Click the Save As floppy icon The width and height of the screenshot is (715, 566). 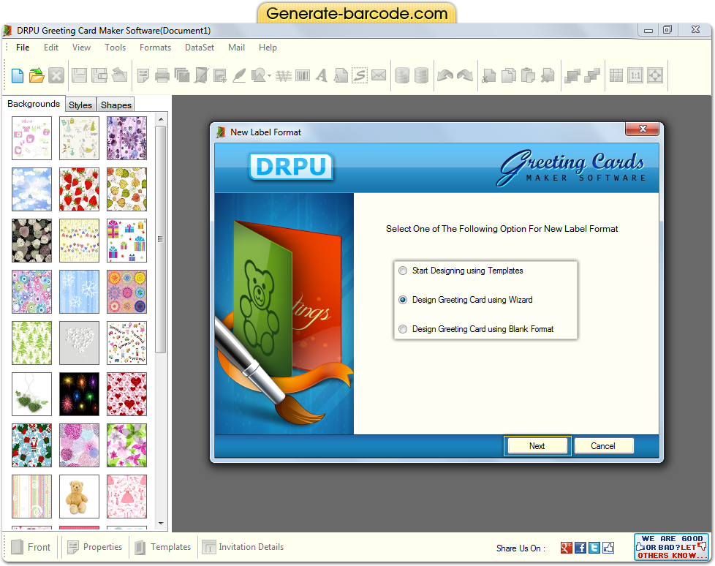99,75
